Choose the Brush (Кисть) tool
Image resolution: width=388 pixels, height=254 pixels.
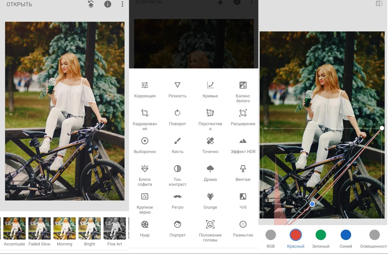click(x=177, y=145)
